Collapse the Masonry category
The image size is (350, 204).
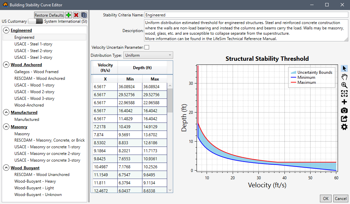pyautogui.click(x=6, y=127)
